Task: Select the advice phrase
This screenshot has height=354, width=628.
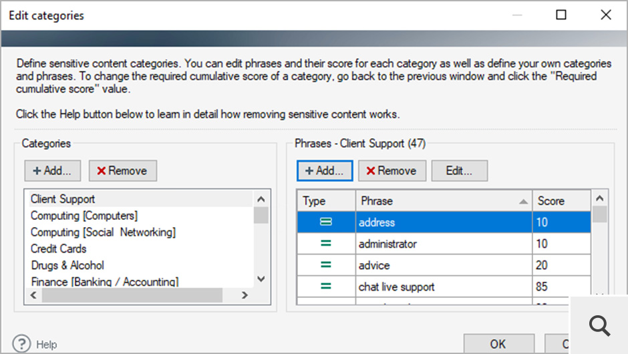Action: (444, 265)
